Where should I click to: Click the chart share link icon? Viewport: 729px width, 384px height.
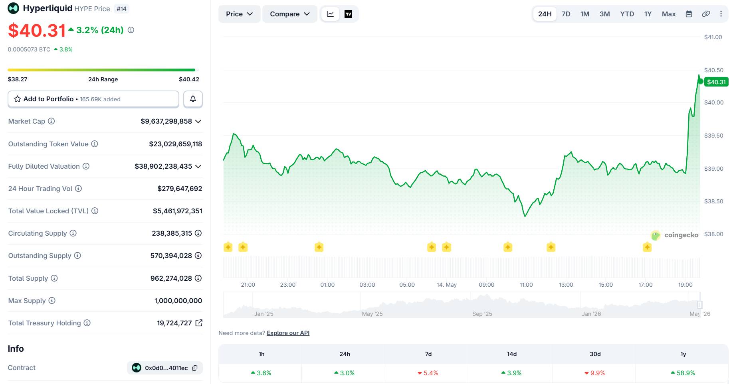[x=706, y=14]
